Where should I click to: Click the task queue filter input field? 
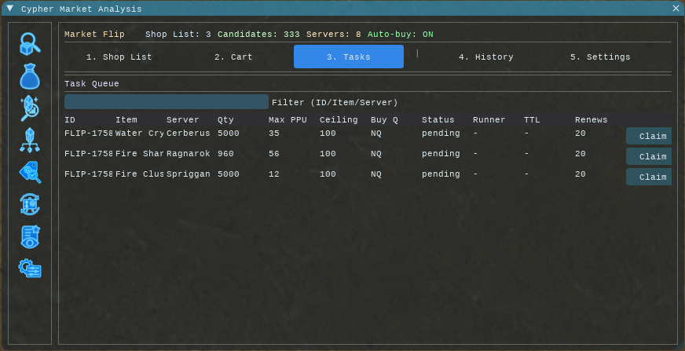167,102
